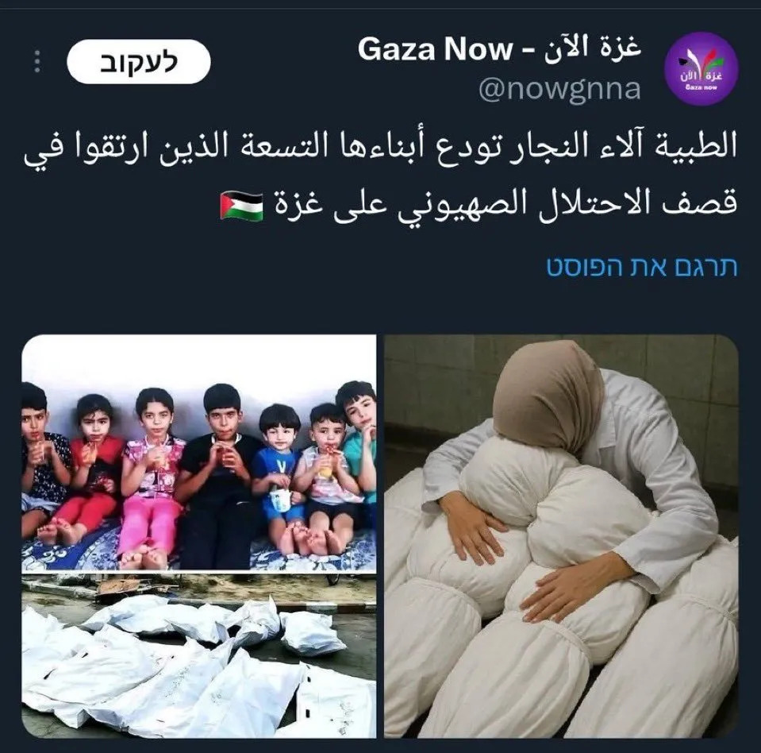The width and height of the screenshot is (761, 753).
Task: Click the toddler in blue shirt image
Action: (277, 478)
